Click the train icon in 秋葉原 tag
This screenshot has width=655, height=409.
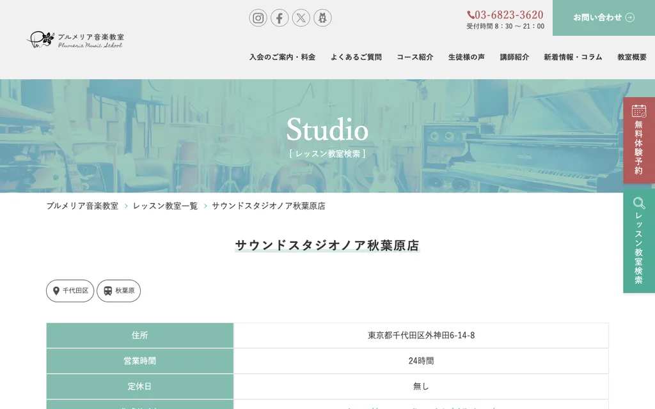click(x=107, y=291)
